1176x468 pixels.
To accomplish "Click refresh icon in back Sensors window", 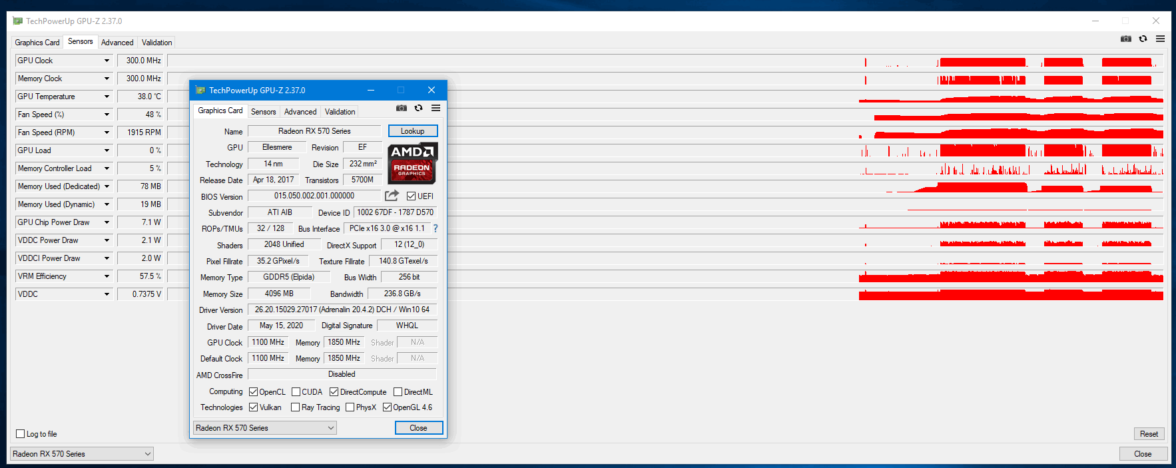I will click(x=1143, y=39).
